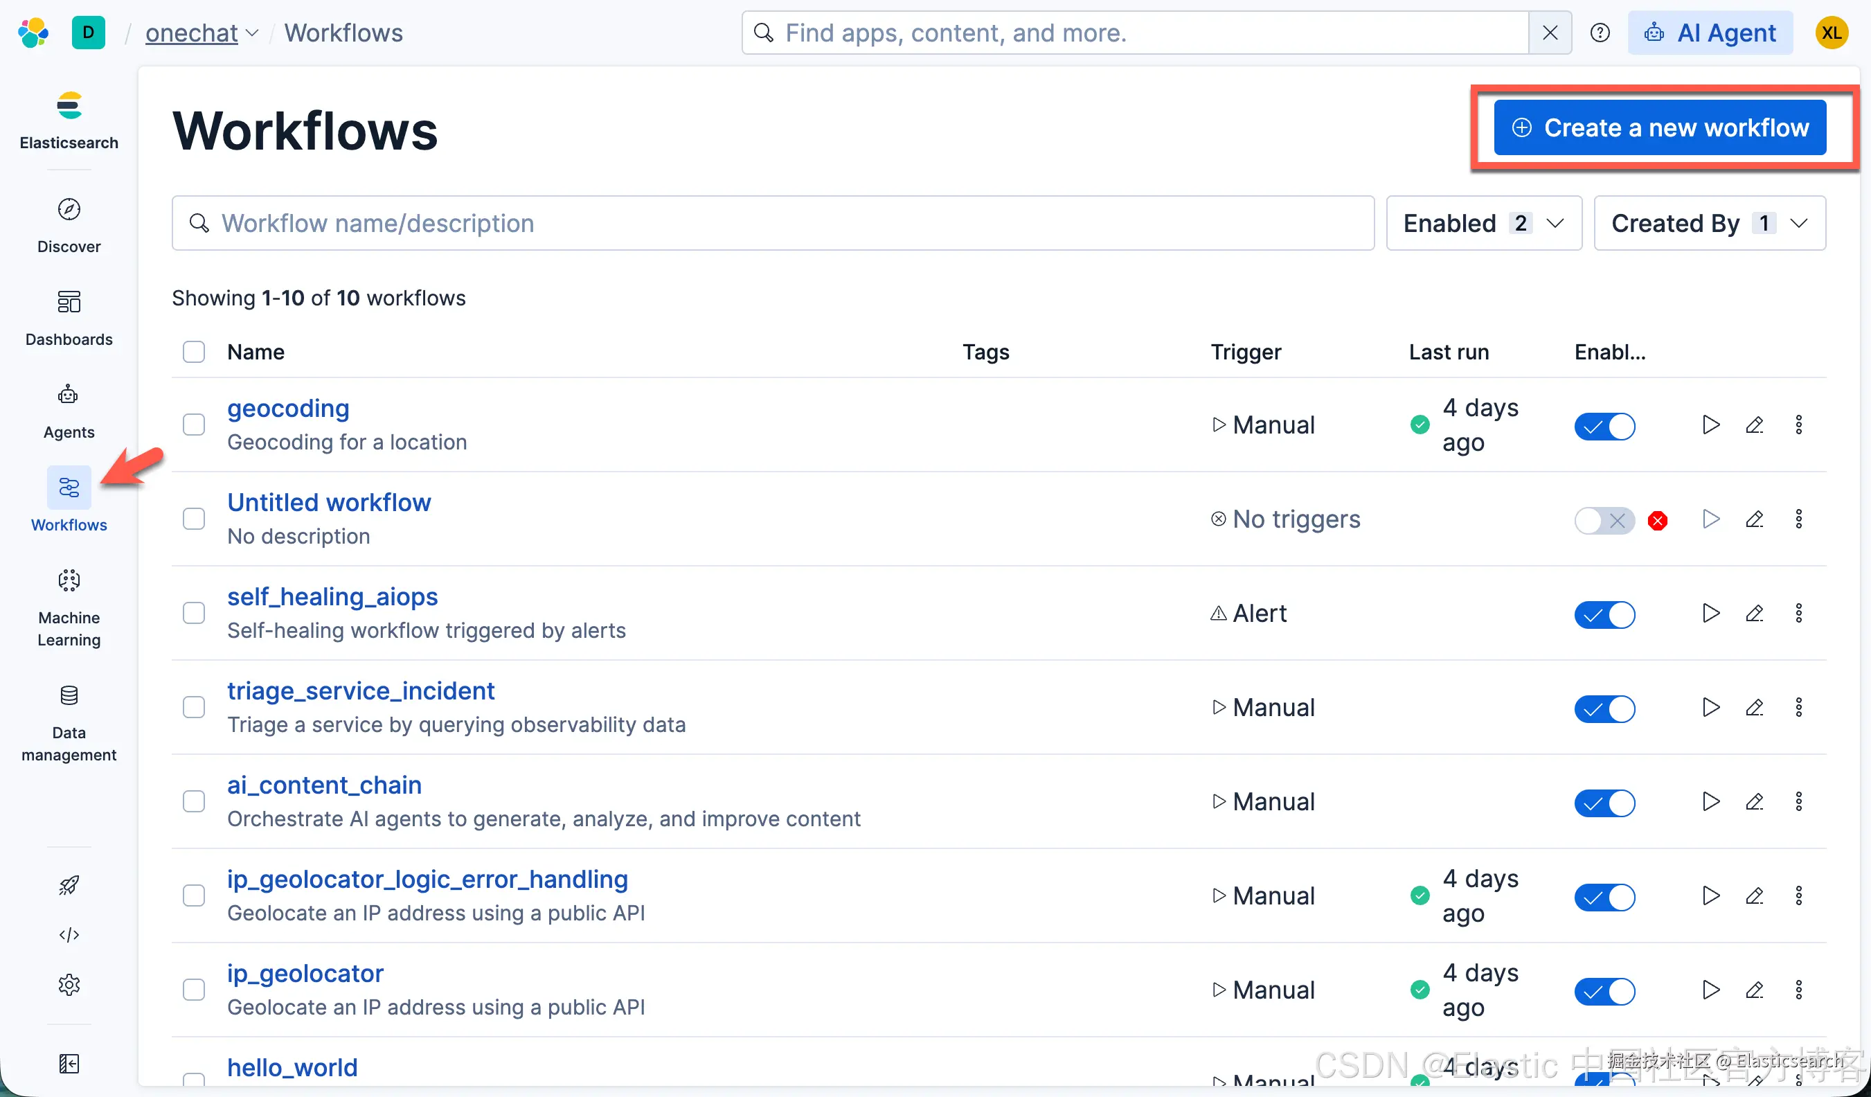Open more actions for triage_service_incident row
This screenshot has height=1097, width=1871.
pos(1798,707)
